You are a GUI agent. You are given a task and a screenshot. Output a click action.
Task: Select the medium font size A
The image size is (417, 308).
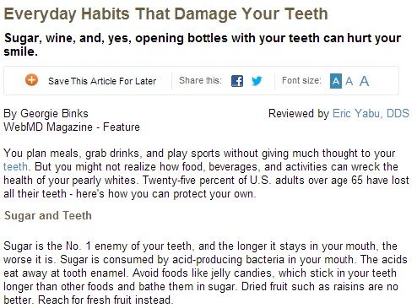click(x=349, y=81)
